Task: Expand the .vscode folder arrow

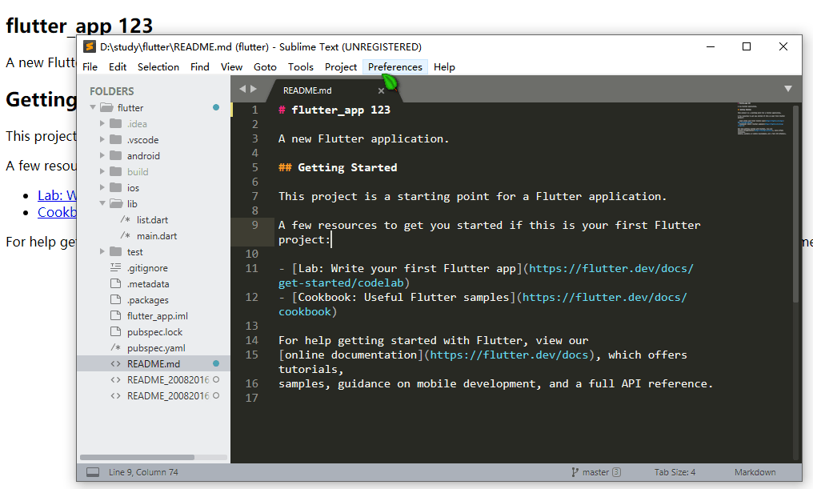Action: click(x=102, y=139)
